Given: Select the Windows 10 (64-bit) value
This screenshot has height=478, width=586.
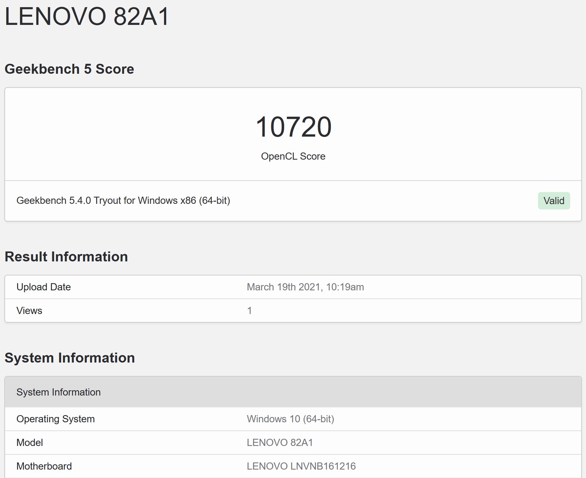Looking at the screenshot, I should point(290,419).
